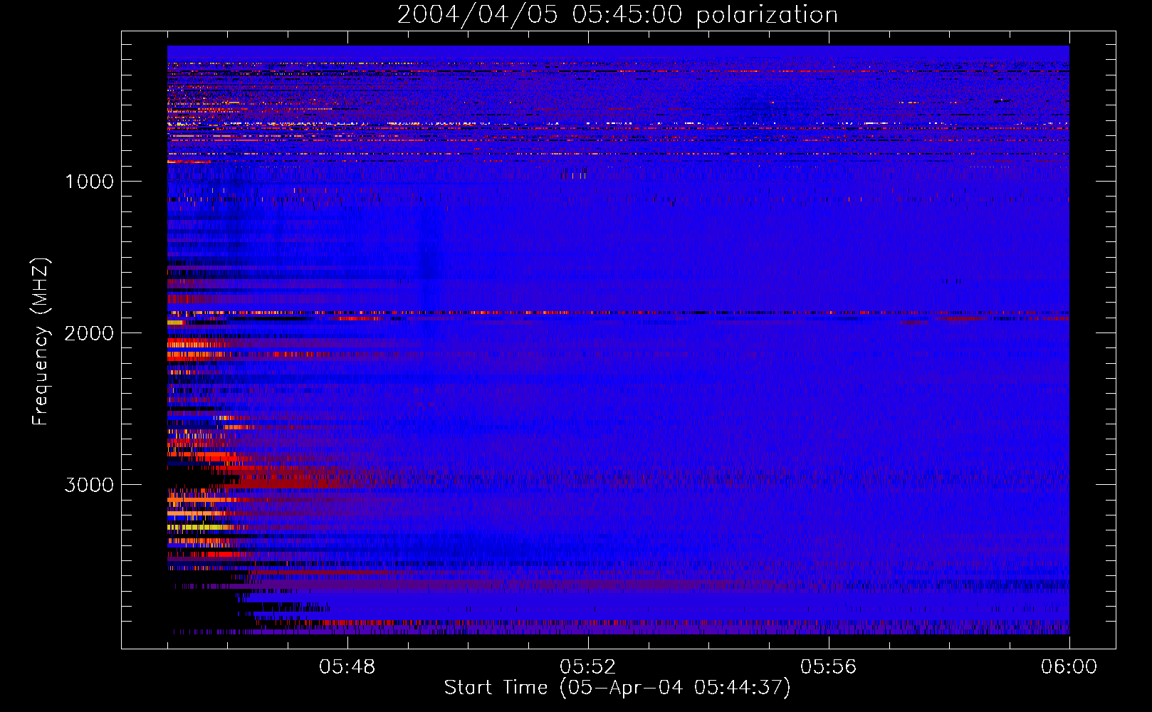Click the 06:00 time tick label

(x=1069, y=667)
